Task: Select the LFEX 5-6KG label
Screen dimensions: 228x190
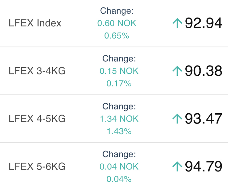Action: coord(37,166)
